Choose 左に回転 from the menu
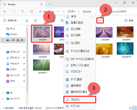Screen dimensions: 137x110 click(x=80, y=29)
